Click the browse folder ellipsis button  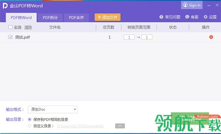(x=120, y=126)
